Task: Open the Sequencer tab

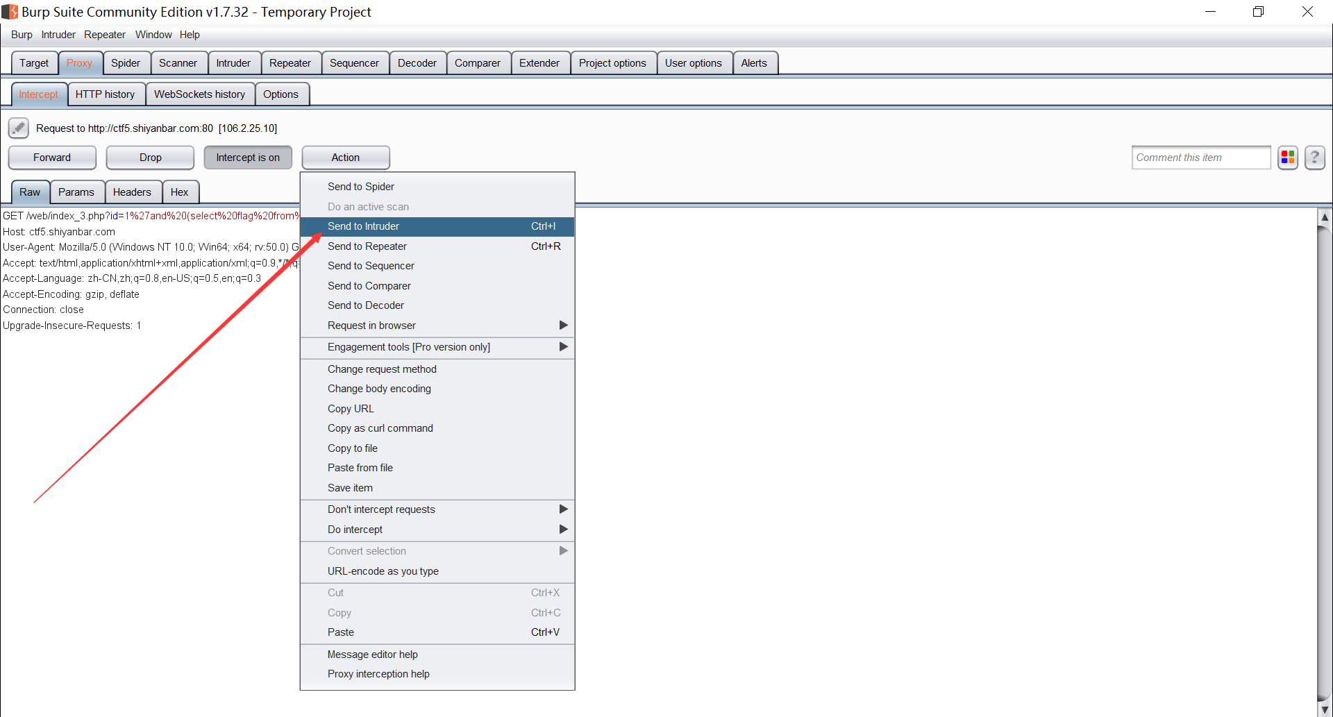Action: point(354,63)
